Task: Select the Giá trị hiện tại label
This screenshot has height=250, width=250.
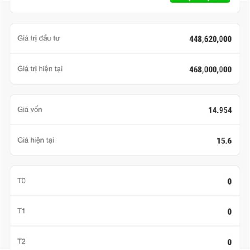Action: [x=40, y=69]
